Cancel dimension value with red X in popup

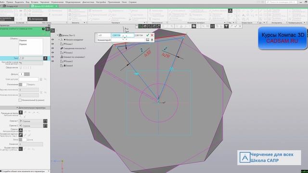[x=152, y=35]
